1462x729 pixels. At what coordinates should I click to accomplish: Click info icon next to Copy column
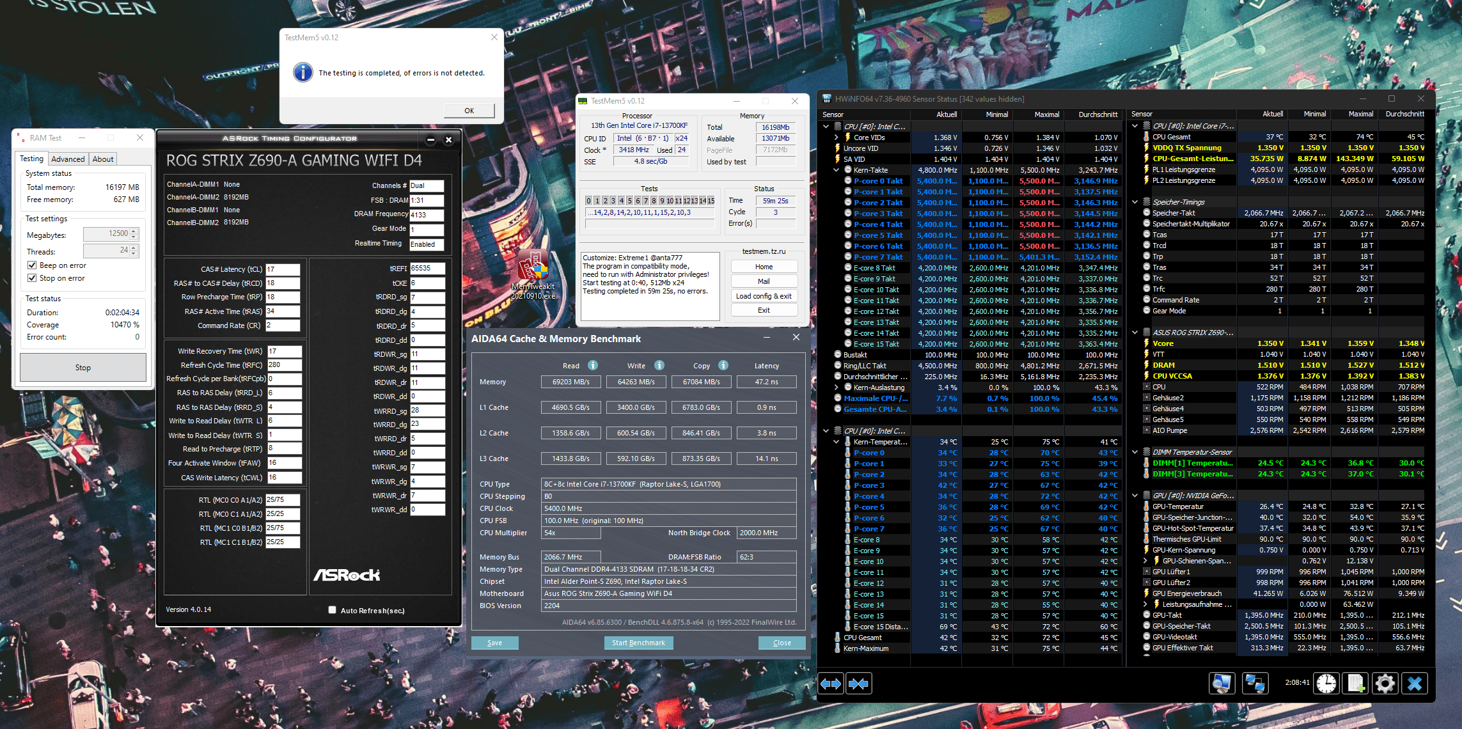[723, 365]
